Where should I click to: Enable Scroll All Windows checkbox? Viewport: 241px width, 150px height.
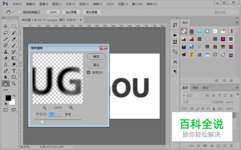(20, 12)
